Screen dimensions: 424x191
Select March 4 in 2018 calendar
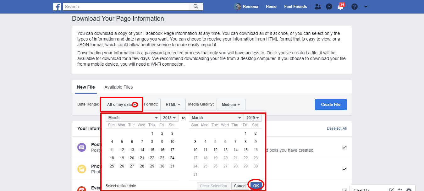pos(112,142)
